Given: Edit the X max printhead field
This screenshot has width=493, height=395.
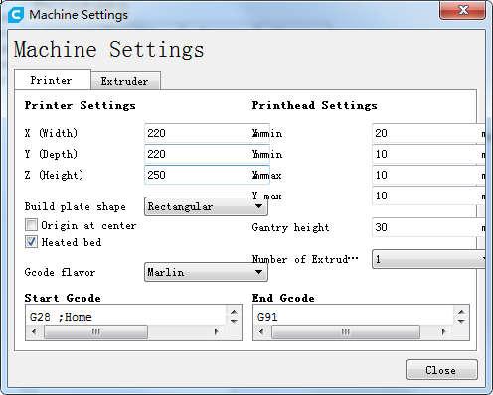Looking at the screenshot, I should [428, 175].
